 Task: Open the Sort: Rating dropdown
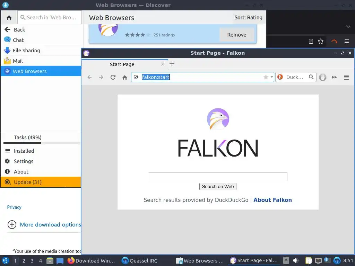248,17
